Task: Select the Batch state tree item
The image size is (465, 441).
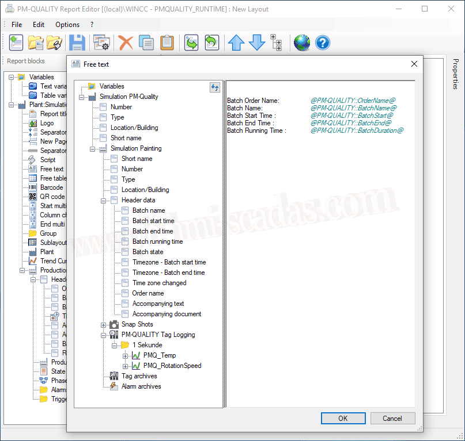Action: point(148,252)
